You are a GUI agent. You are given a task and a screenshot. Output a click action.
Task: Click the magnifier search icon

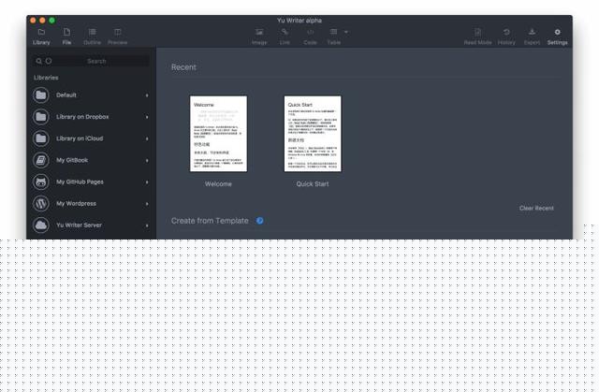[x=39, y=61]
